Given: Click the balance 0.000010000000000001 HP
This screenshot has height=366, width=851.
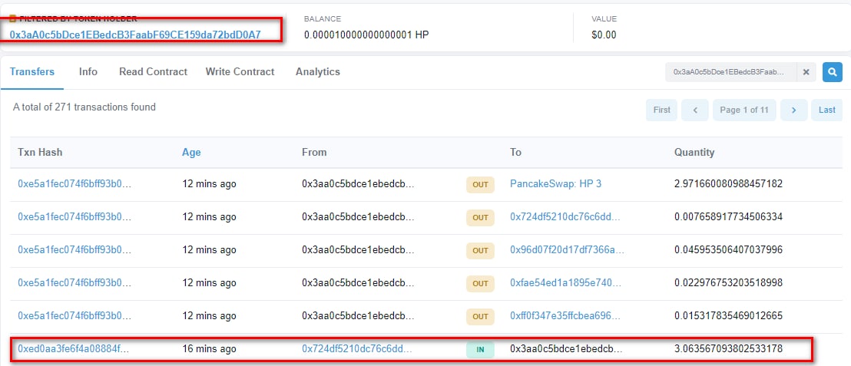Looking at the screenshot, I should 367,35.
